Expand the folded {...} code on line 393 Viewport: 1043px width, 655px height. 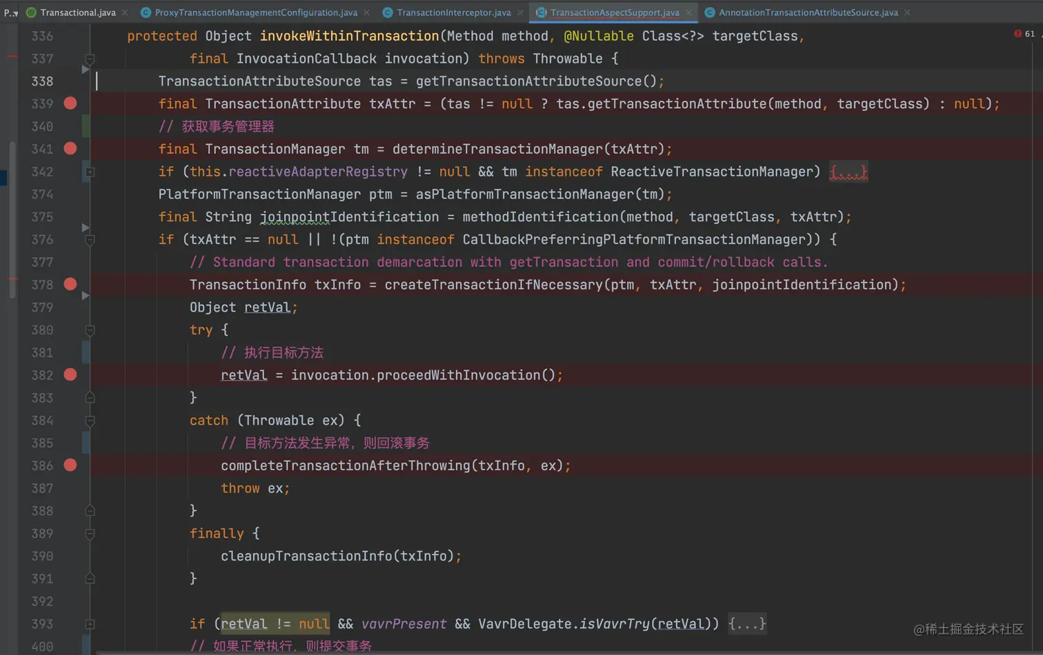747,624
